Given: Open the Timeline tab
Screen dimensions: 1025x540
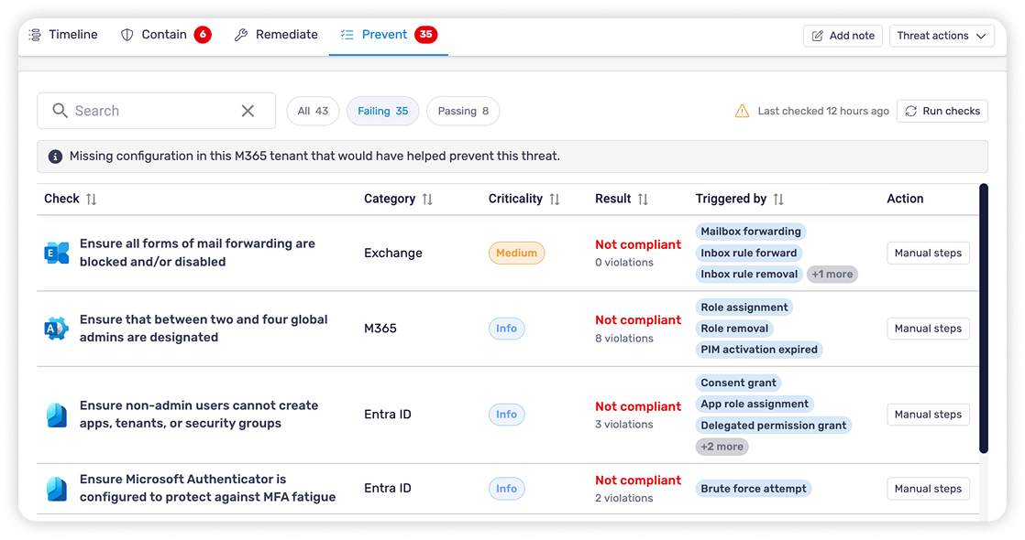Looking at the screenshot, I should [63, 35].
